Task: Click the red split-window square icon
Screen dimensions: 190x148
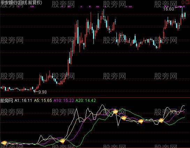Action: (x=188, y=2)
